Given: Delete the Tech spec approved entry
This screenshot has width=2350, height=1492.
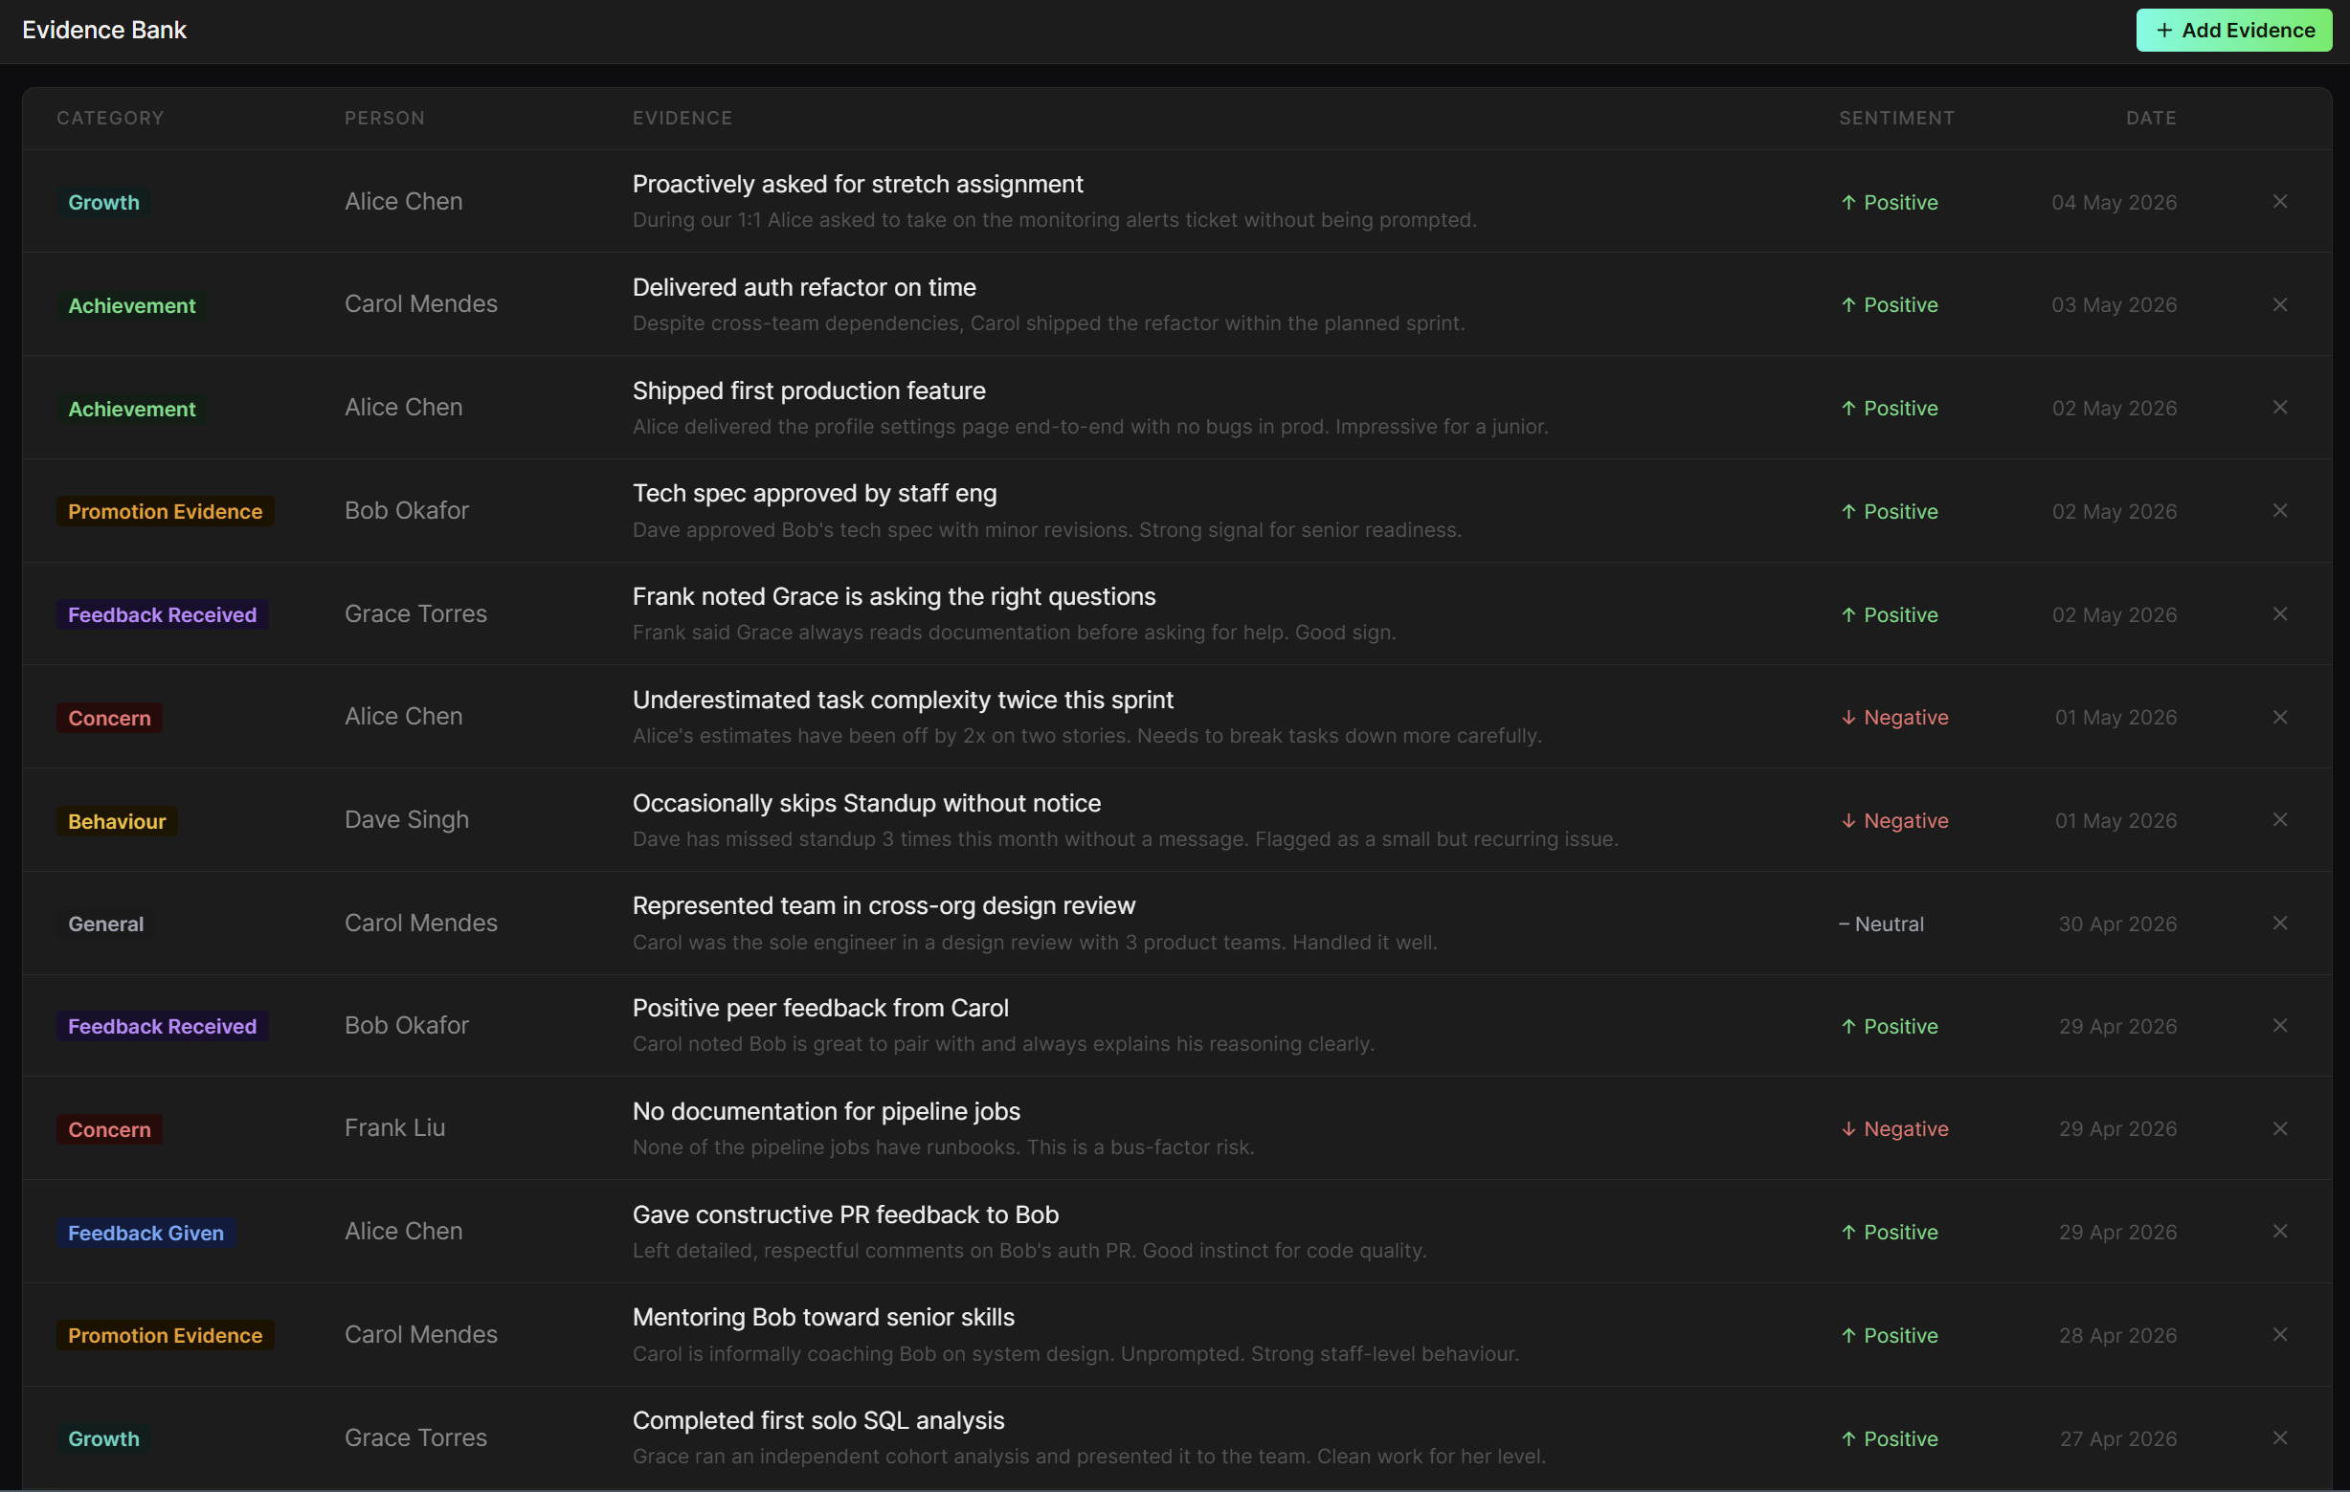Looking at the screenshot, I should coord(2280,511).
